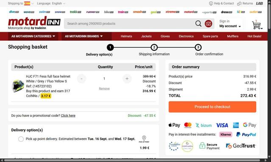This screenshot has height=162, width=271.
Task: Open the kidinn store logo link
Action: [241, 12]
